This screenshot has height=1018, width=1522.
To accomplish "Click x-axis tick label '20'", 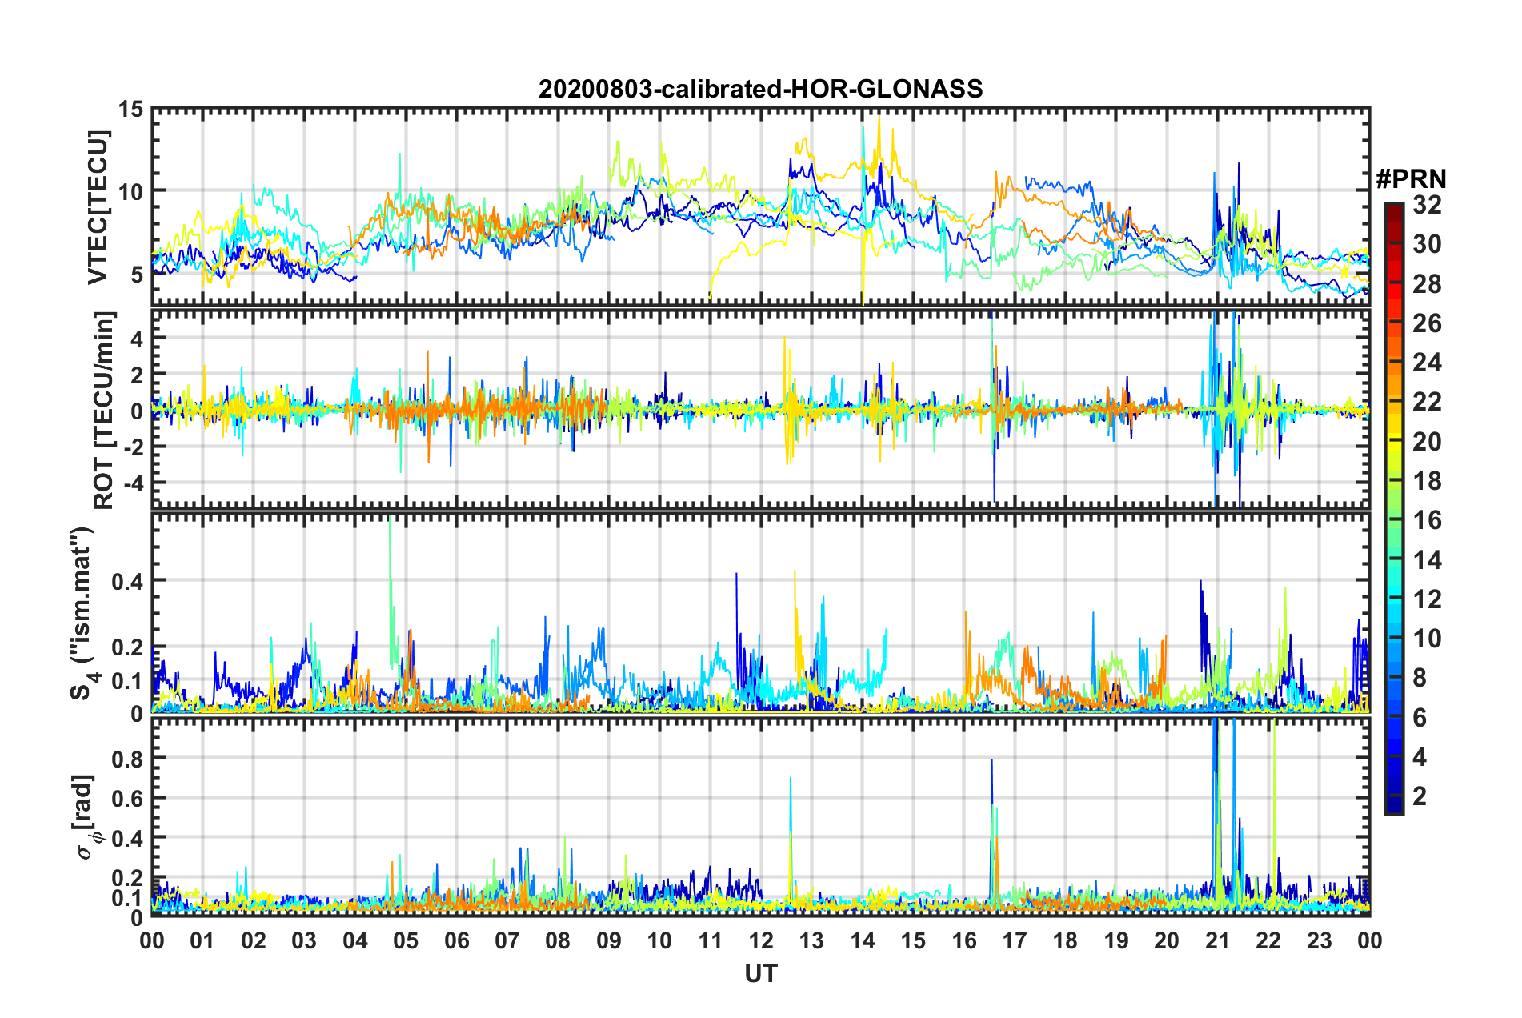I will tap(1167, 940).
